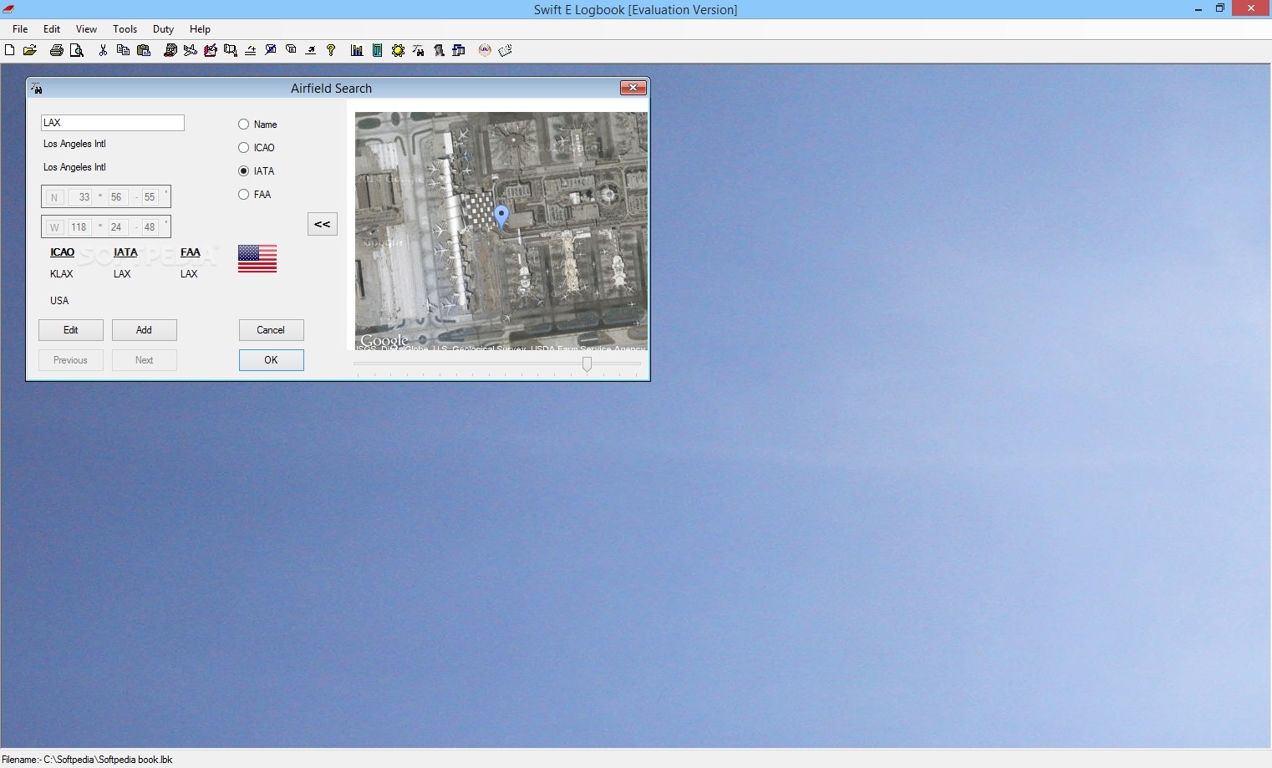Open the View menu
This screenshot has height=768, width=1272.
pos(86,28)
